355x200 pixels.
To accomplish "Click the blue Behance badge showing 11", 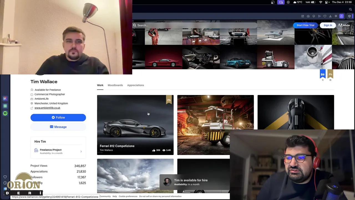I will pos(323,74).
